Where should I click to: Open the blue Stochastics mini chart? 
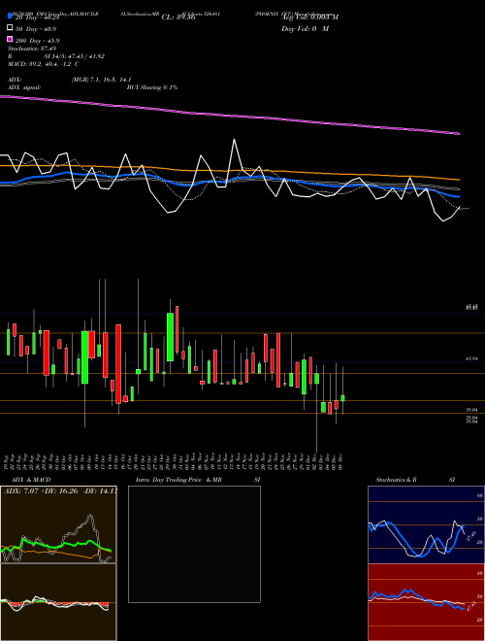click(426, 524)
